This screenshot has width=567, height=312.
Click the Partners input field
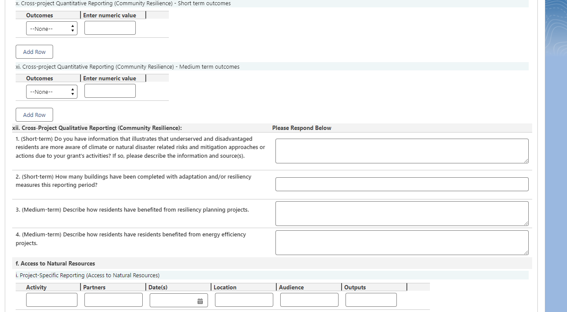113,300
